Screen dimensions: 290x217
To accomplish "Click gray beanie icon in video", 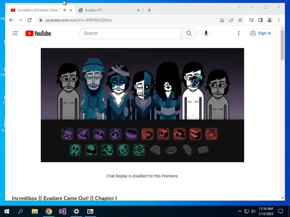I will tap(155, 150).
